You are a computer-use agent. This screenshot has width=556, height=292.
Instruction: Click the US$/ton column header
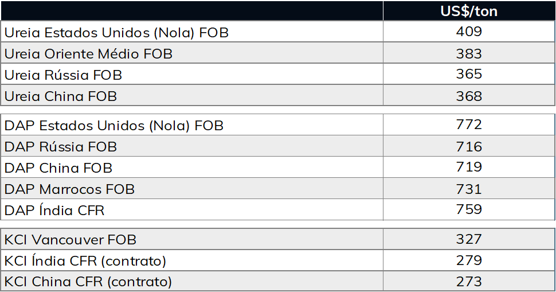(x=469, y=11)
